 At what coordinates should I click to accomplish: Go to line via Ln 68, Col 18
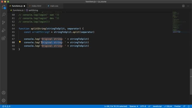[116, 106]
